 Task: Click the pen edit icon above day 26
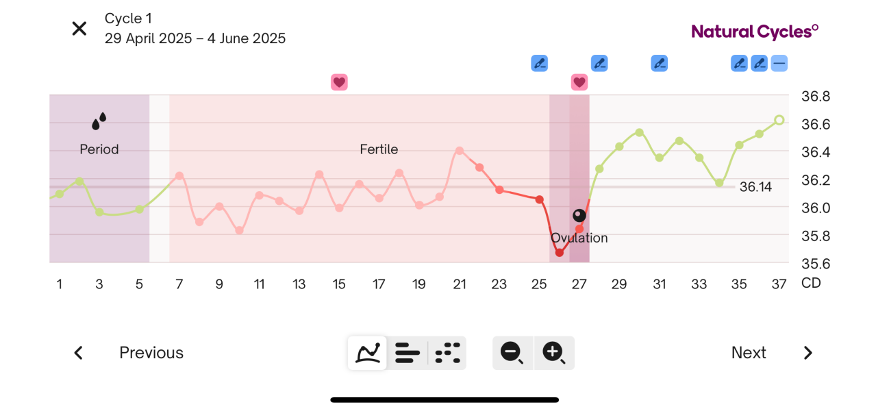(x=539, y=63)
